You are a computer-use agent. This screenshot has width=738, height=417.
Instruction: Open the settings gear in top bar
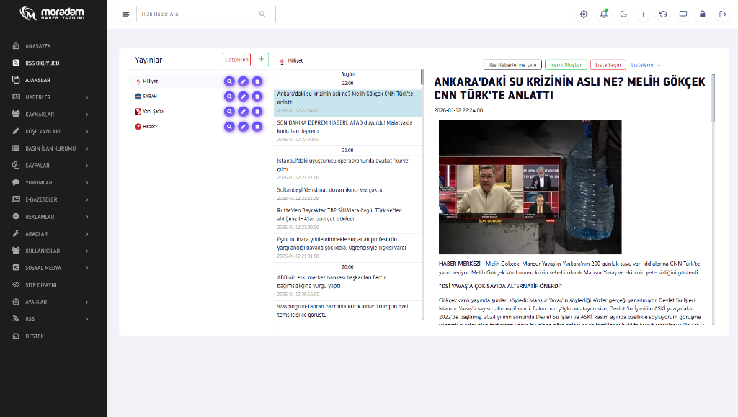pyautogui.click(x=584, y=14)
